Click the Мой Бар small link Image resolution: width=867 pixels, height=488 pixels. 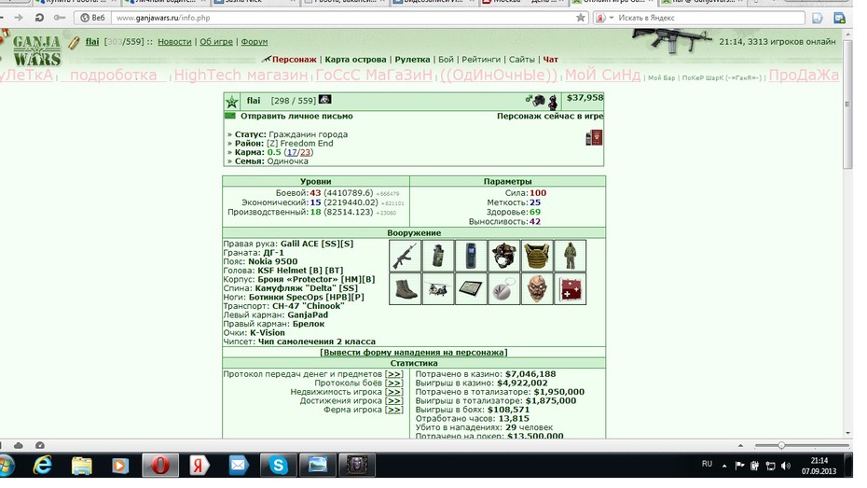[x=661, y=78]
